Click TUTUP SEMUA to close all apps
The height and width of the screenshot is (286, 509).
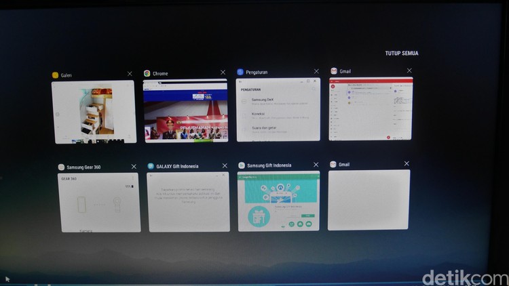point(402,53)
